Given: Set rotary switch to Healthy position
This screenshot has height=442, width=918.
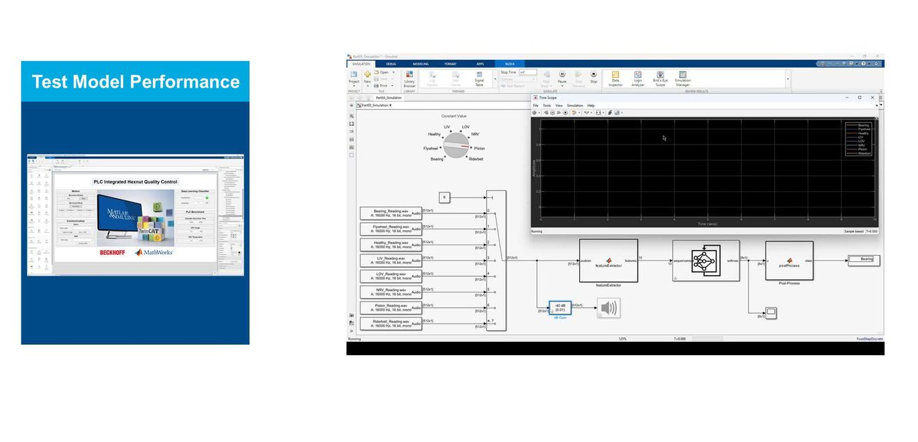Looking at the screenshot, I should click(435, 134).
